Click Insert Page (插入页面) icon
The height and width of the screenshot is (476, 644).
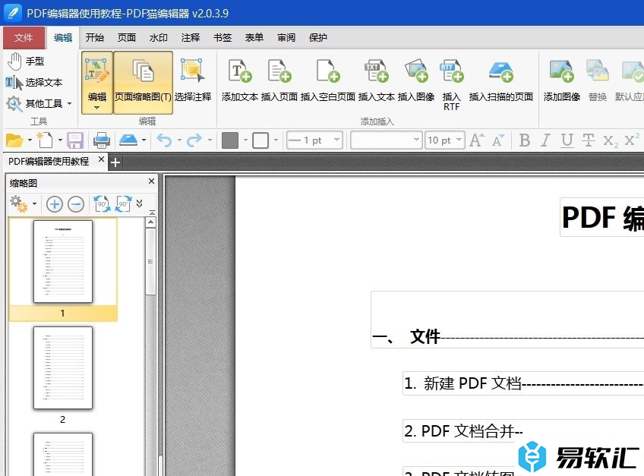[279, 71]
